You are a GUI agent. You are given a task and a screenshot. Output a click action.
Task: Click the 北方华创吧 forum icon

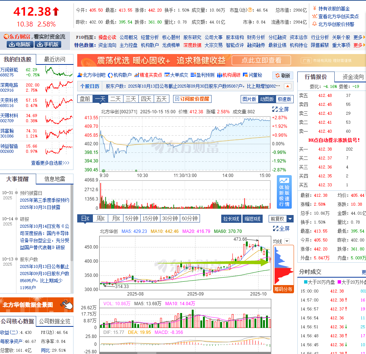pos(79,75)
